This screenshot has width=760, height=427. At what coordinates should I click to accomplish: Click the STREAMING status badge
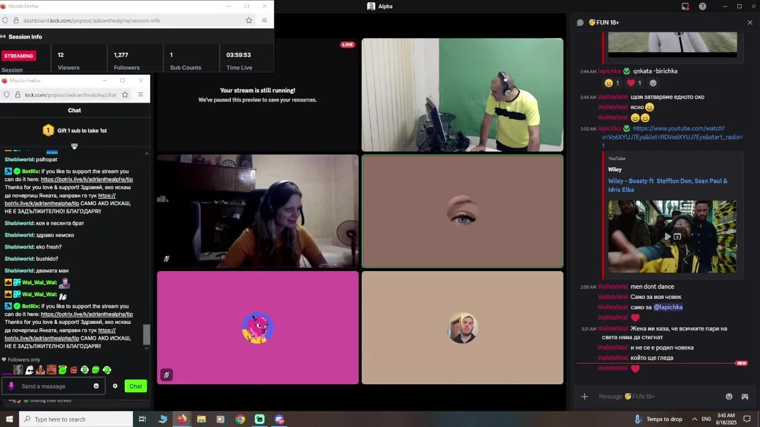pos(19,56)
